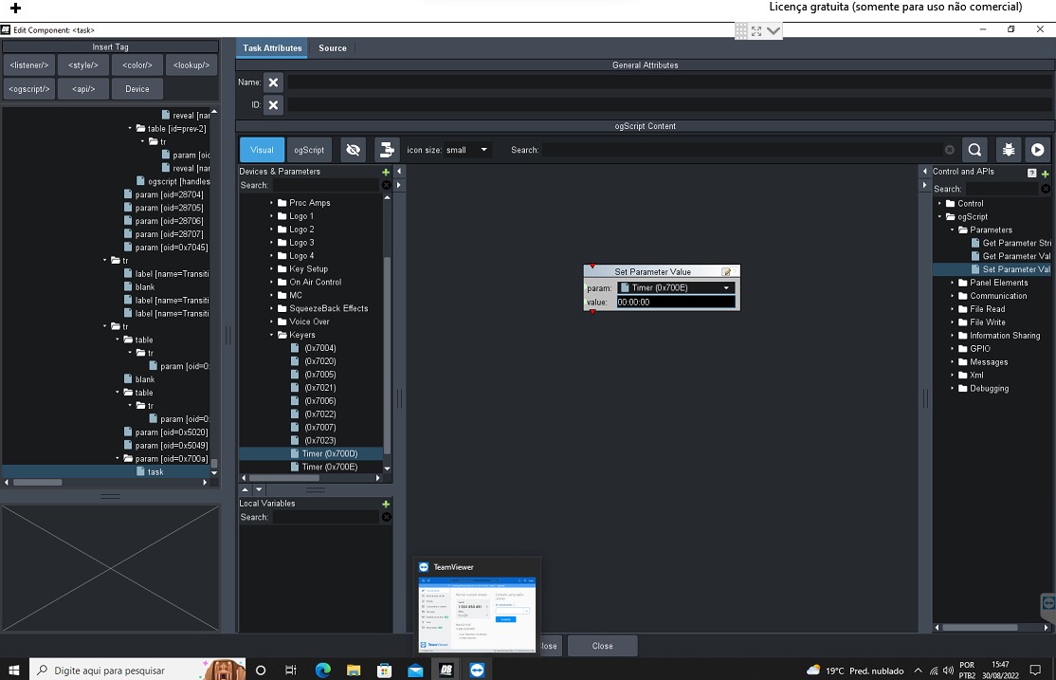Screen dimensions: 1056x680
Task: Open the param Timer (0x700E) dropdown
Action: click(x=726, y=287)
